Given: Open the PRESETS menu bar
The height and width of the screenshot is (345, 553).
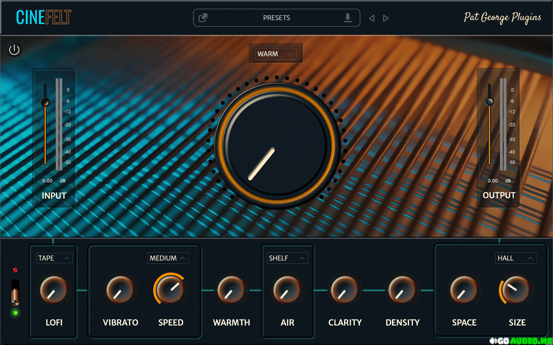Looking at the screenshot, I should [276, 18].
